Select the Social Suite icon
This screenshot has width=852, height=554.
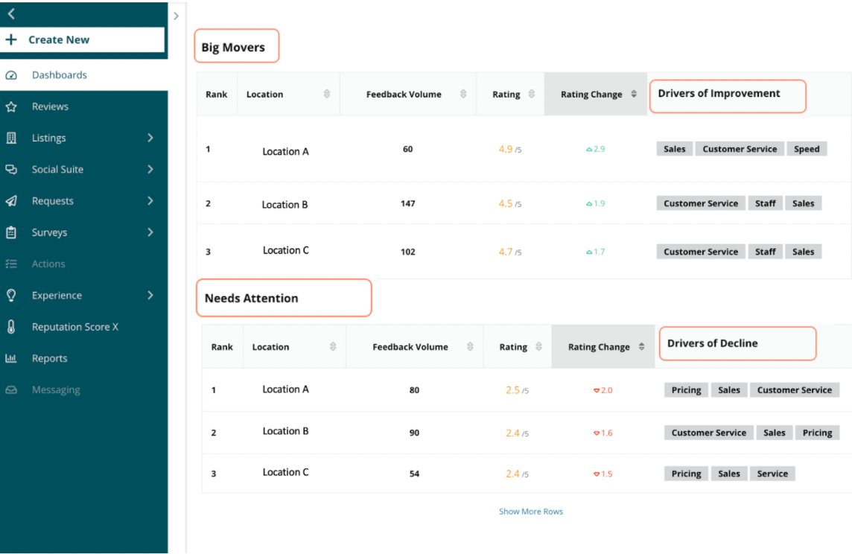13,169
